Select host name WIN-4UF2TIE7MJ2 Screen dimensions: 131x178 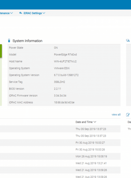pos(65,61)
